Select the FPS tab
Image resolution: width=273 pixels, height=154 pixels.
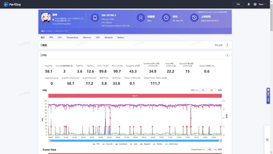coord(51,37)
